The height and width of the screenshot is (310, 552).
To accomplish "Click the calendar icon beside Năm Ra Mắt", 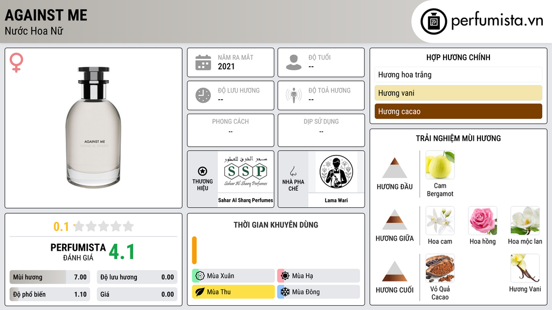I will point(203,62).
